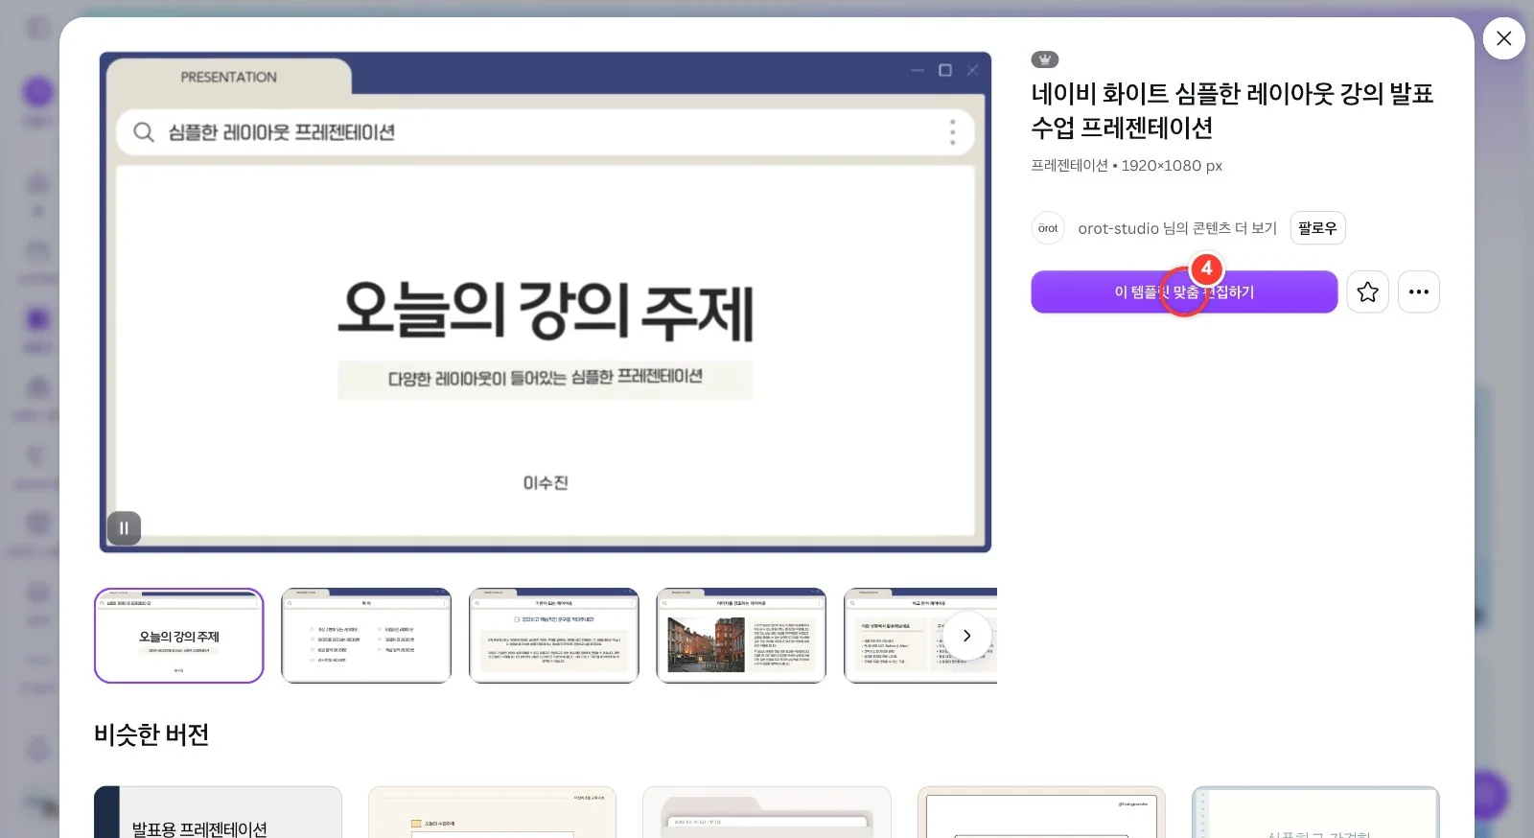Select the third slide thumbnail with paragraph
Viewport: 1534px width, 838px height.
pos(553,636)
